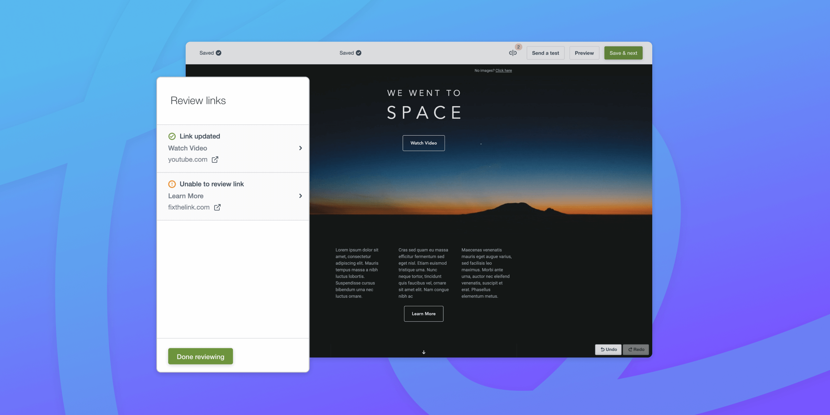Click the external link icon next to fixthelink.com

(x=218, y=207)
